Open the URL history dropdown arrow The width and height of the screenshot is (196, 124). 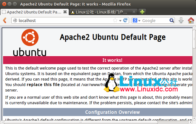(x=120, y=21)
